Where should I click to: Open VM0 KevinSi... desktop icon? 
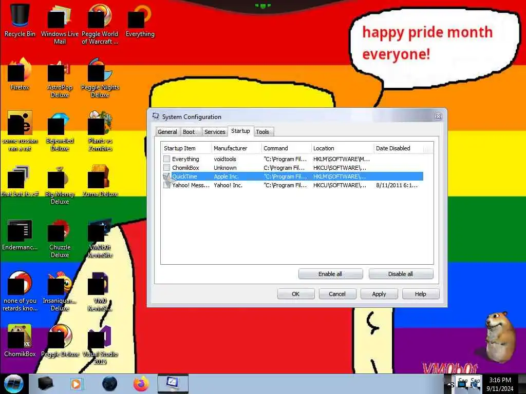click(100, 291)
